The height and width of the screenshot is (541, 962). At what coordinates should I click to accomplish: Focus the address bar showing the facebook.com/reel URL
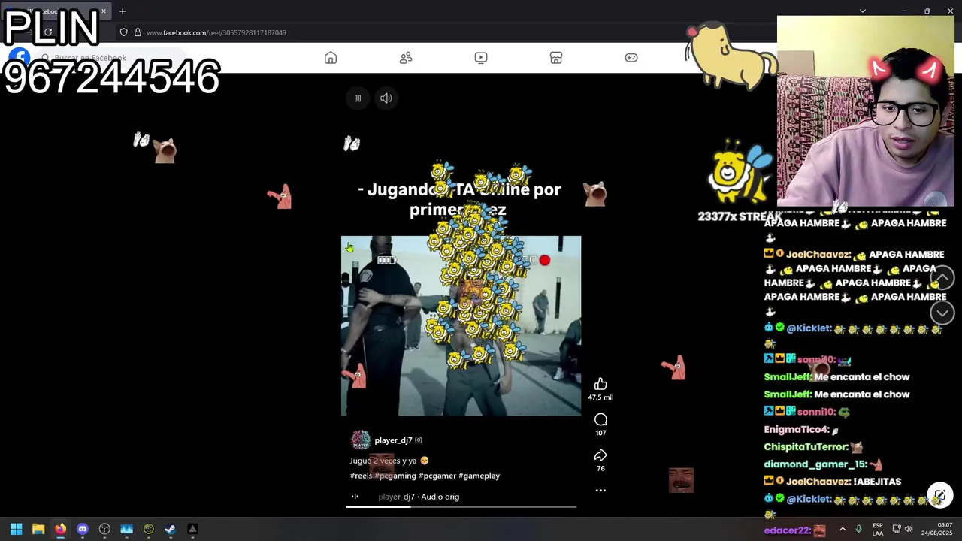(216, 32)
